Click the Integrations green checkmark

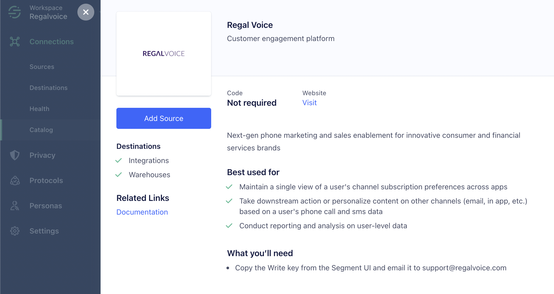coord(119,160)
